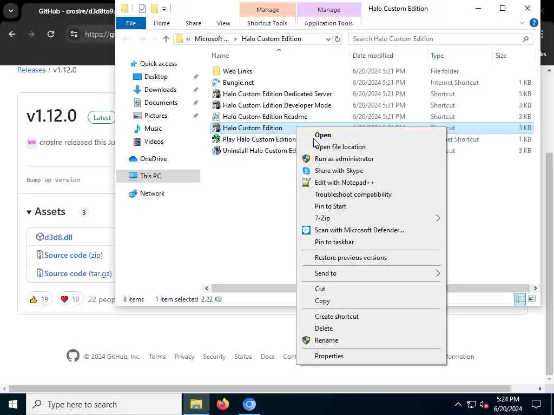Screen dimensions: 554x415
Task: Select the Halo Custom Edition Dedicated Server icon
Action: click(216, 94)
